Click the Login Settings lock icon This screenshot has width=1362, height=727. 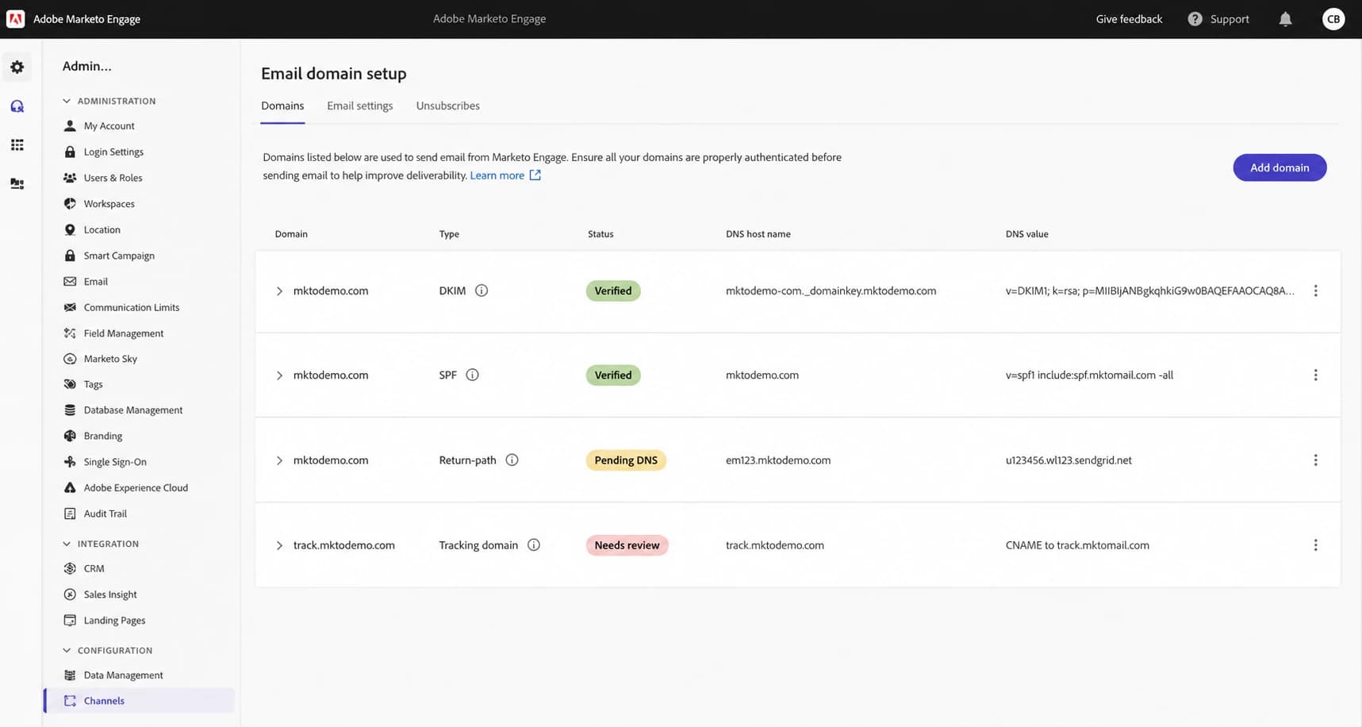pos(70,152)
